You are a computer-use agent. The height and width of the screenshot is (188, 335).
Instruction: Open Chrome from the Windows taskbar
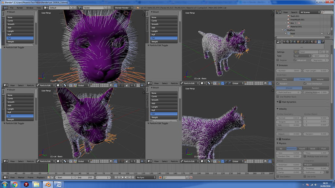pyautogui.click(x=15, y=184)
